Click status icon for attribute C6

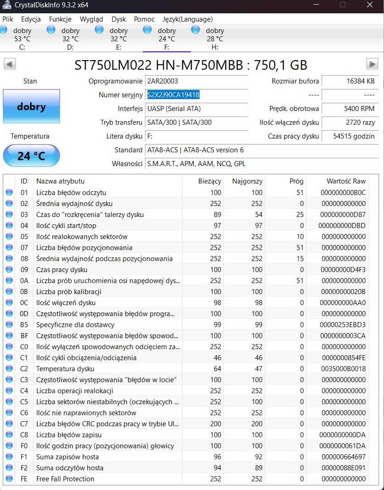(x=9, y=412)
